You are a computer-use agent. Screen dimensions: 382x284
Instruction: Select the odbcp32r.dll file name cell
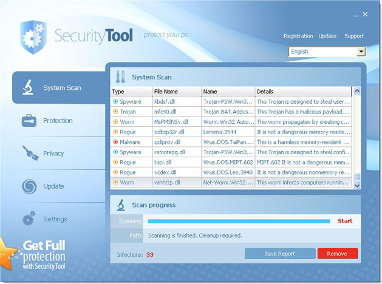(177, 132)
